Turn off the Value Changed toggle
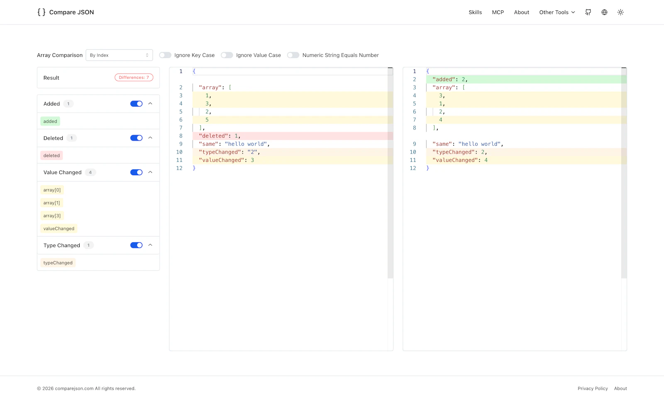This screenshot has height=401, width=664. [136, 172]
